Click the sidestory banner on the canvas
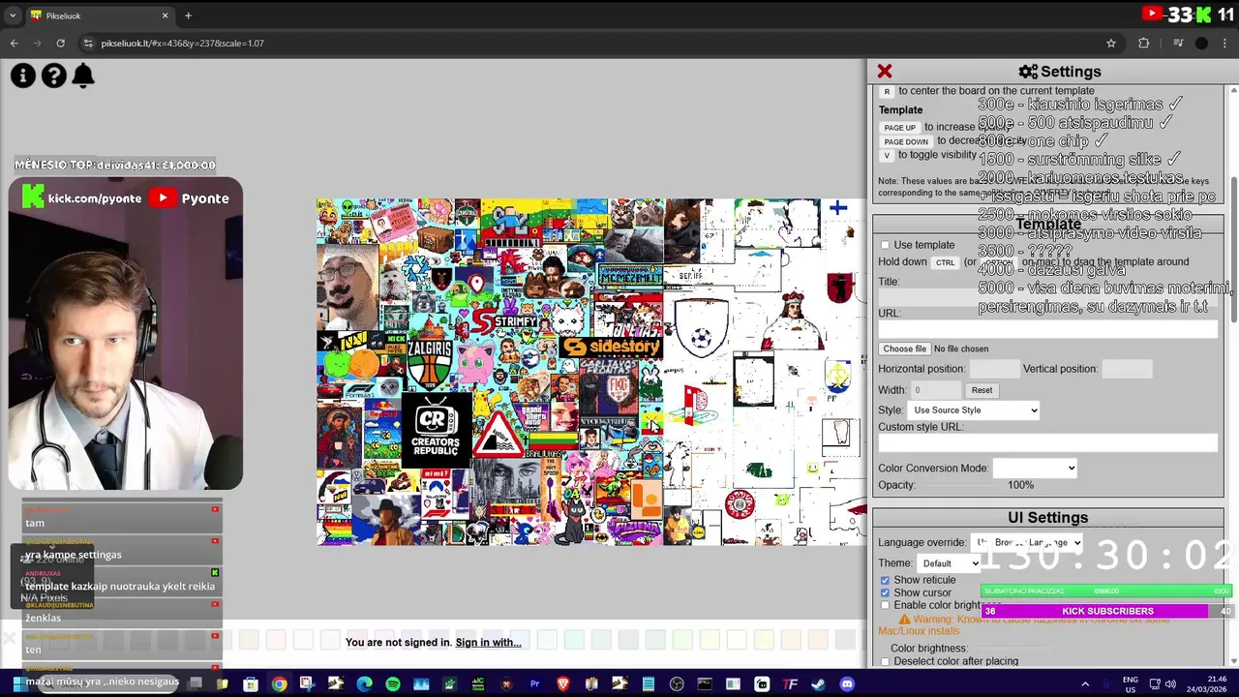This screenshot has height=697, width=1239. [611, 347]
